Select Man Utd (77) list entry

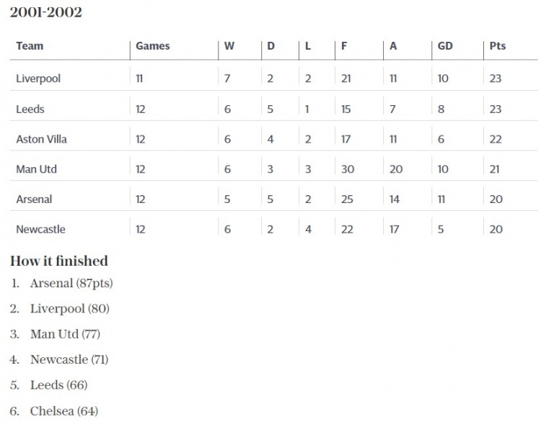[x=65, y=334]
